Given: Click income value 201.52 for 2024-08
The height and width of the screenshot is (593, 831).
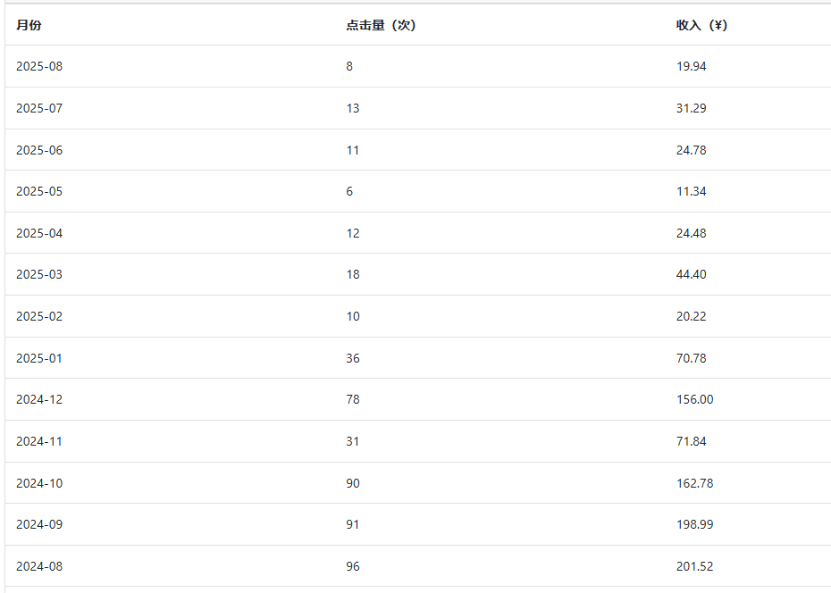Looking at the screenshot, I should [695, 566].
